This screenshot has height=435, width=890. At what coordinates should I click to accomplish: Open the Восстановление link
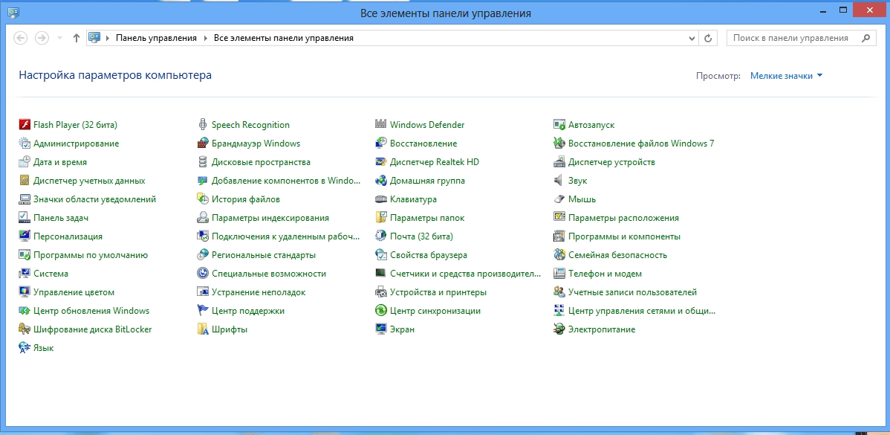(x=423, y=144)
